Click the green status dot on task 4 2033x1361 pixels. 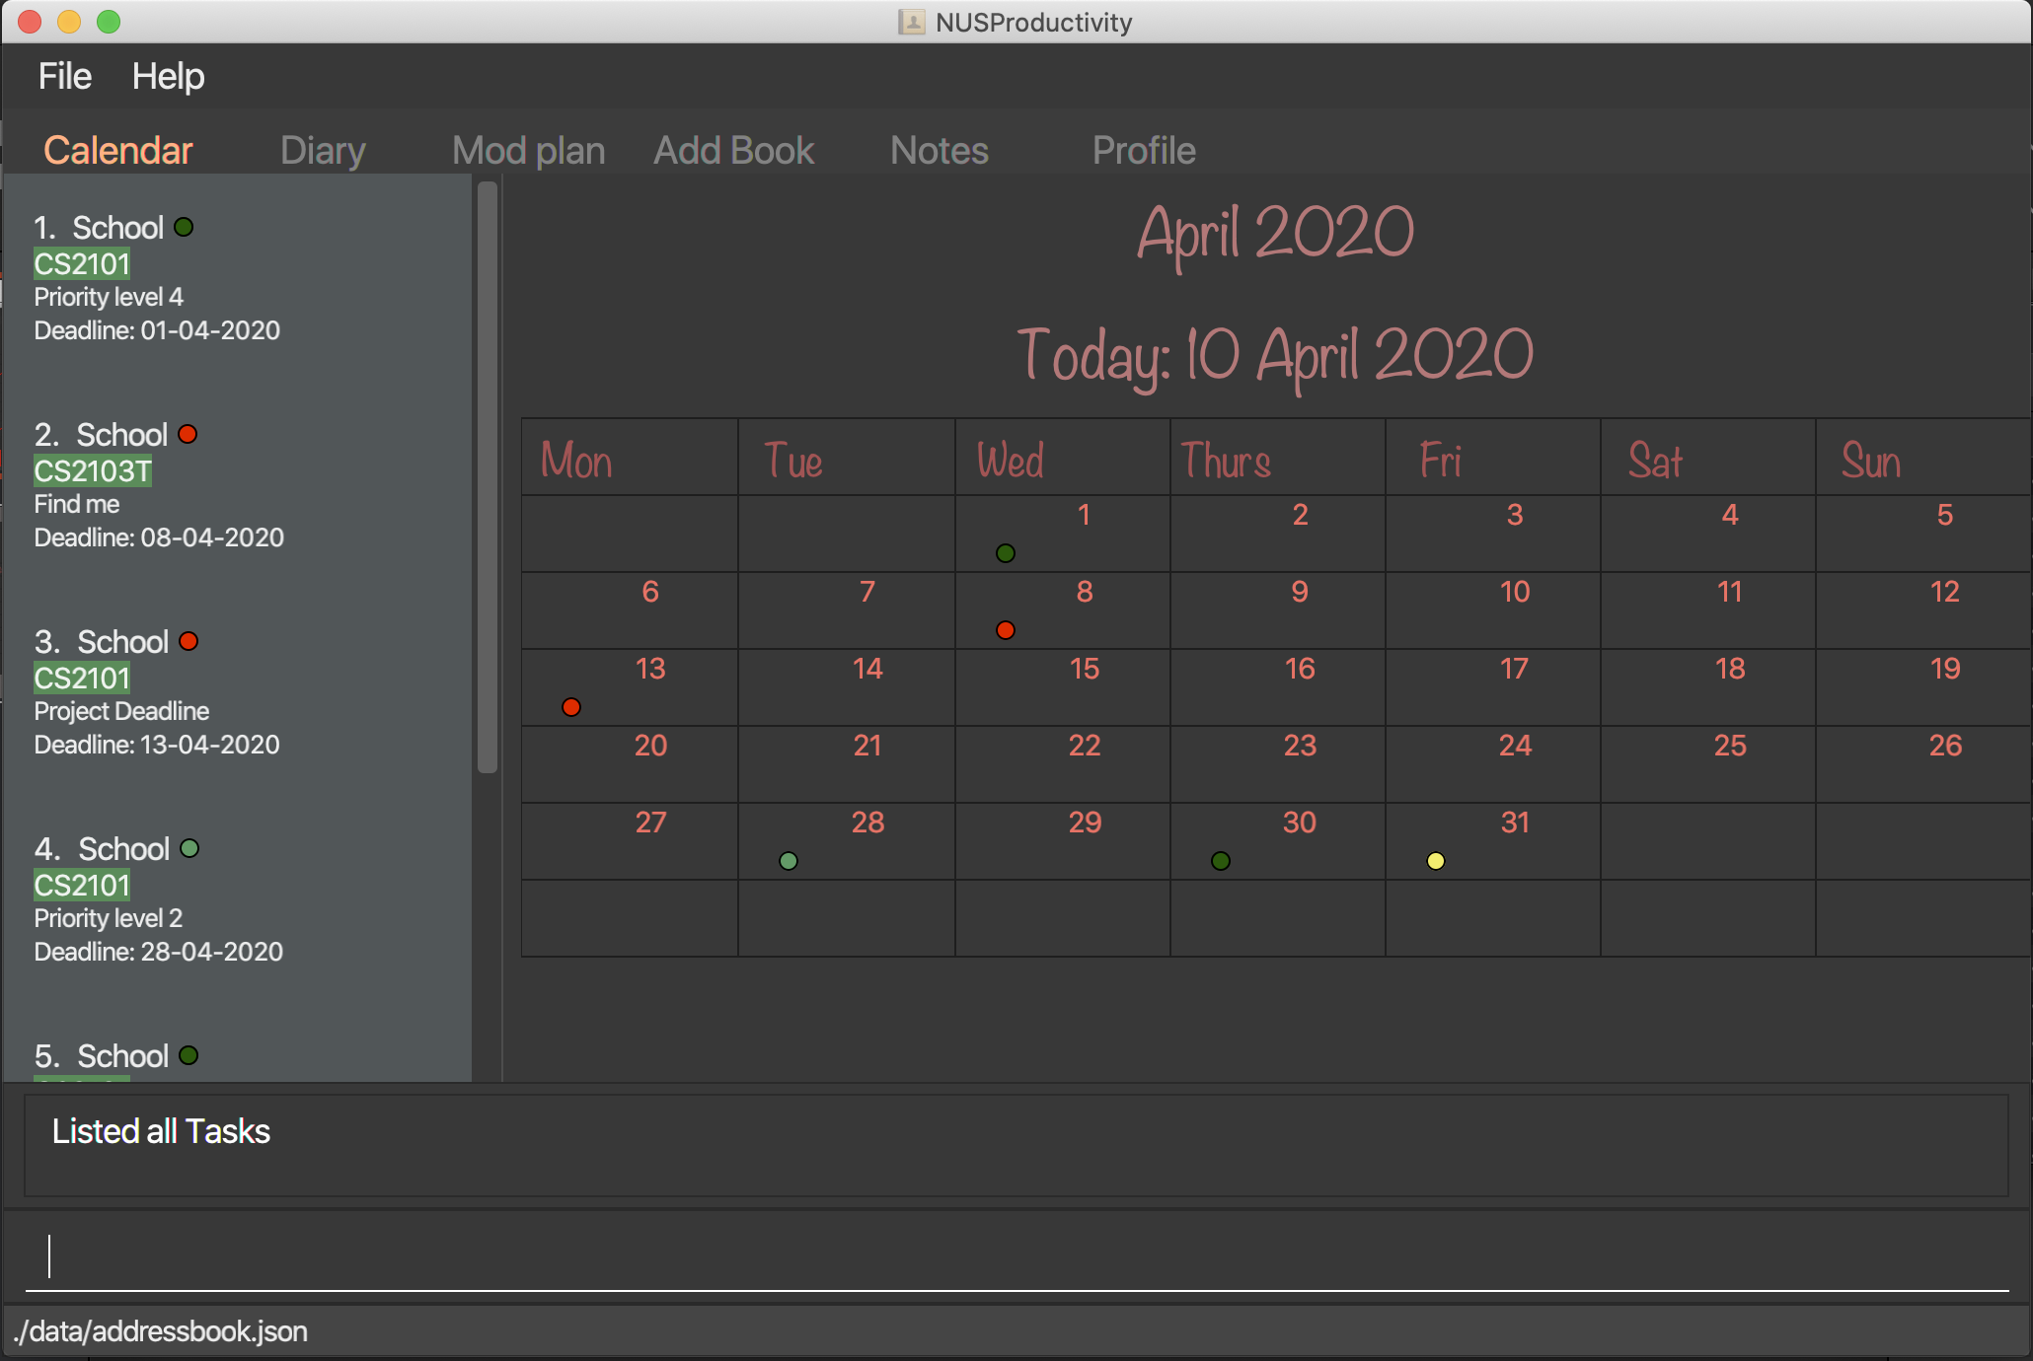[x=188, y=846]
